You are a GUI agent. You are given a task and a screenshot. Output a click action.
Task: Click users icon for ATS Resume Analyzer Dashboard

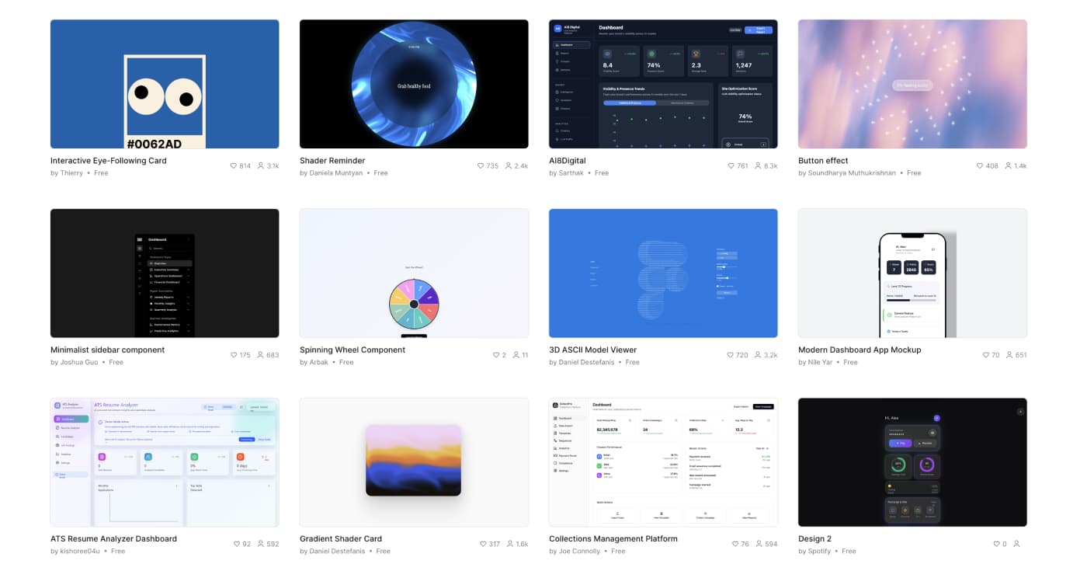point(261,544)
